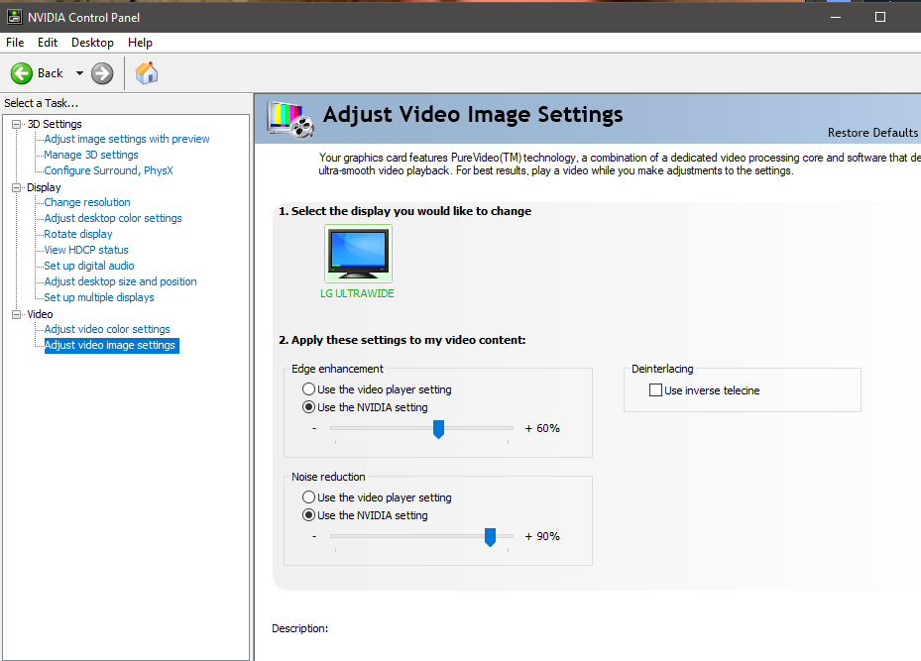Go to the Home page icon

pyautogui.click(x=147, y=73)
